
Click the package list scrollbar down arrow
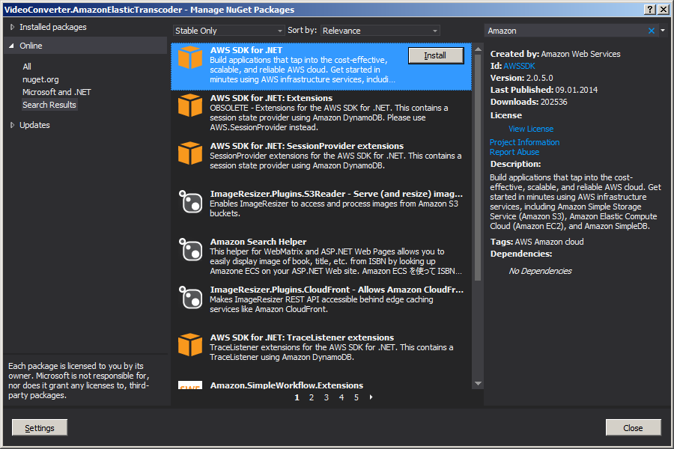(x=478, y=382)
